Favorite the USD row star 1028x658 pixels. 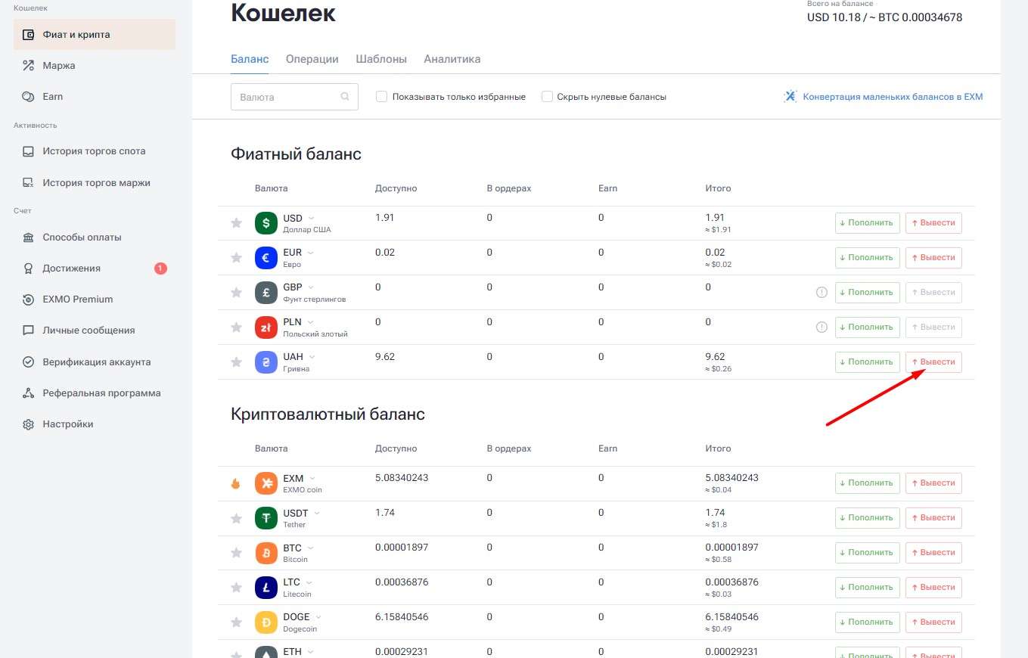[x=236, y=223]
